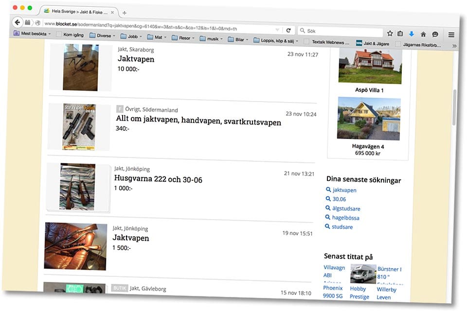This screenshot has width=467, height=311.
Task: Open the Husqvarna 222 och 30-06 listing
Action: [158, 179]
